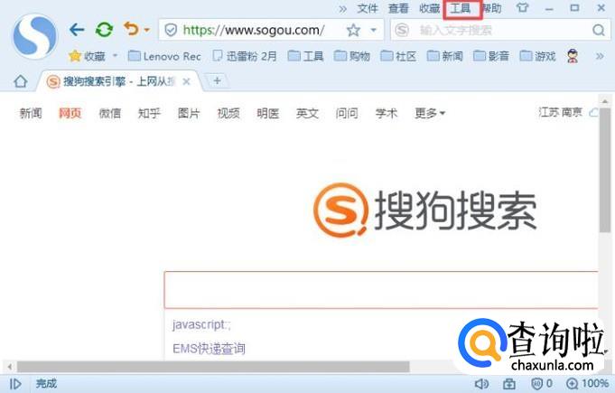The height and width of the screenshot is (393, 615).
Task: Open the 游戏 bookmark folder
Action: point(537,57)
